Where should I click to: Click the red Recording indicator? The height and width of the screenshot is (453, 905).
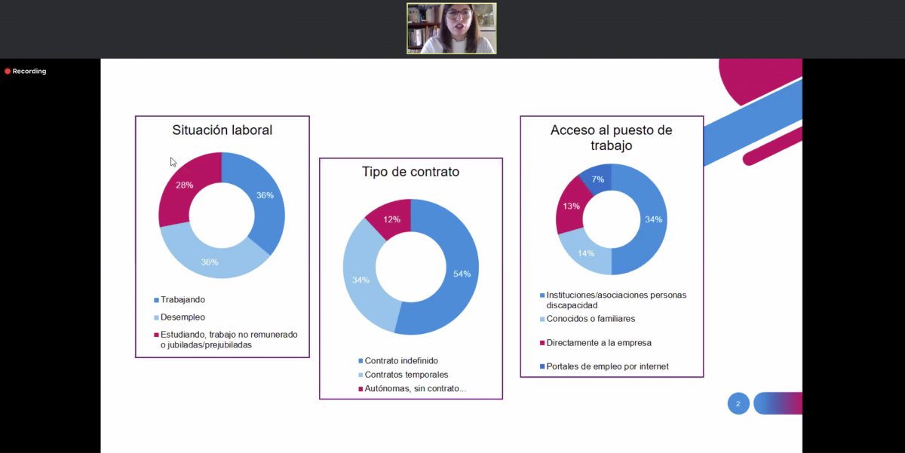tap(26, 72)
